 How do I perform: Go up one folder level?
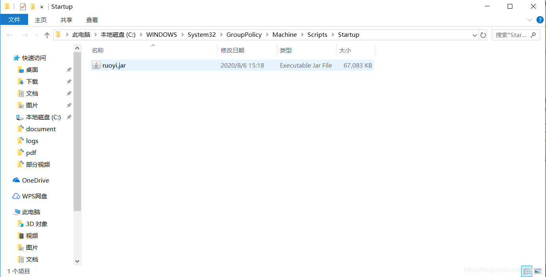47,35
